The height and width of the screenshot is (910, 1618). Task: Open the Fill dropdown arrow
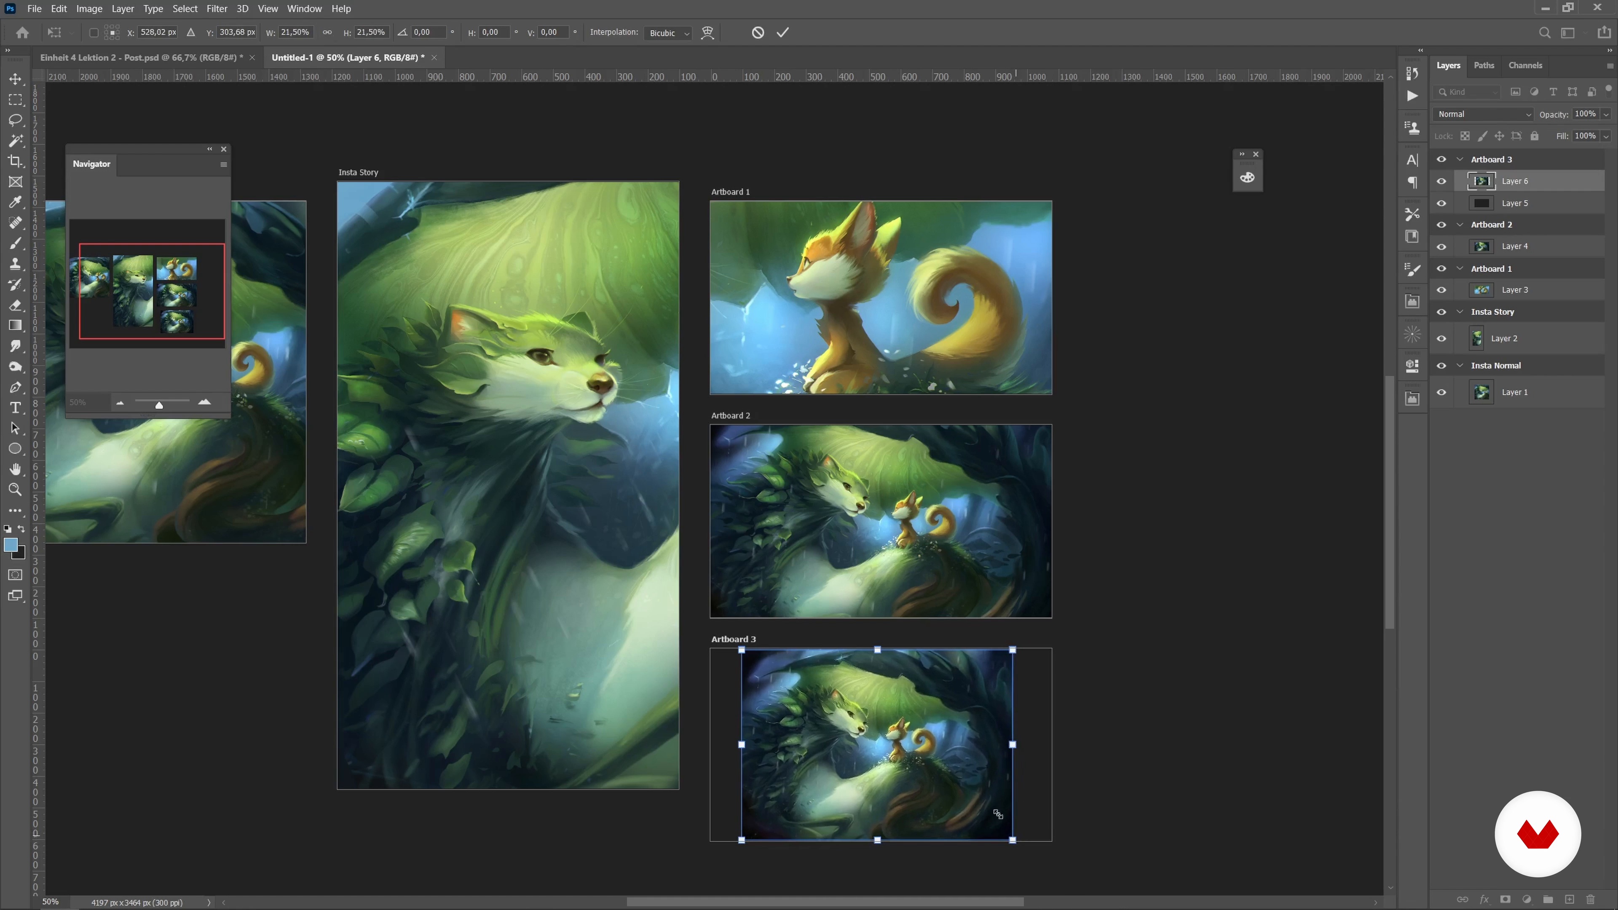1606,136
